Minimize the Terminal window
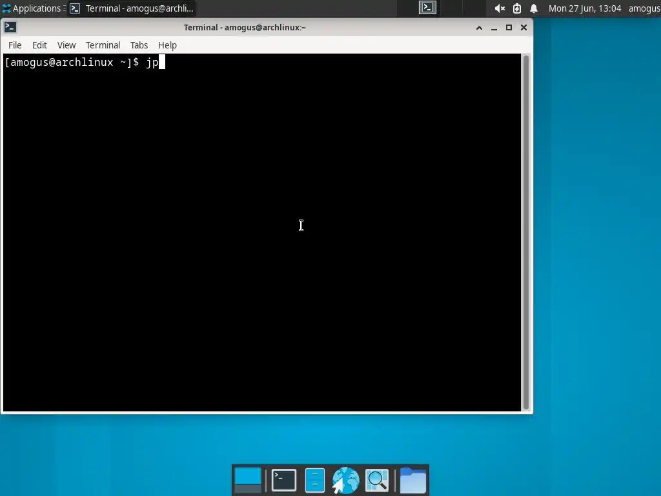The width and height of the screenshot is (661, 496). point(494,28)
